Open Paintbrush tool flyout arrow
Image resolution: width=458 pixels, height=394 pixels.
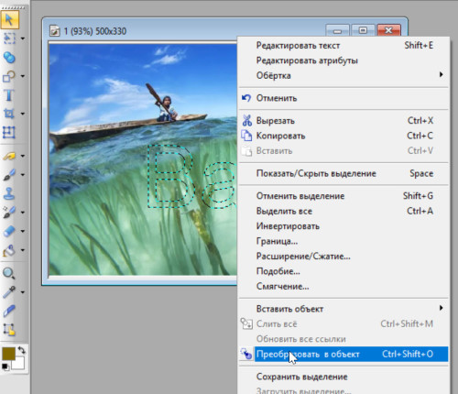pos(23,175)
